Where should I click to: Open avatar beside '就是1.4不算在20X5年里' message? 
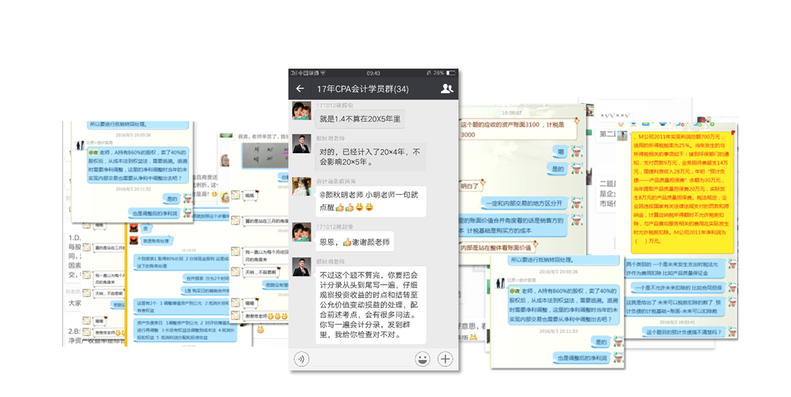pos(302,113)
